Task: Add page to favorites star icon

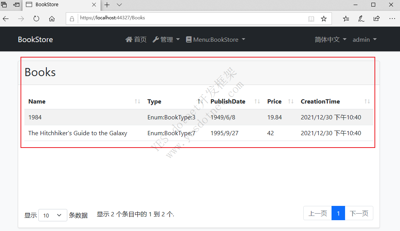Action: (323, 19)
